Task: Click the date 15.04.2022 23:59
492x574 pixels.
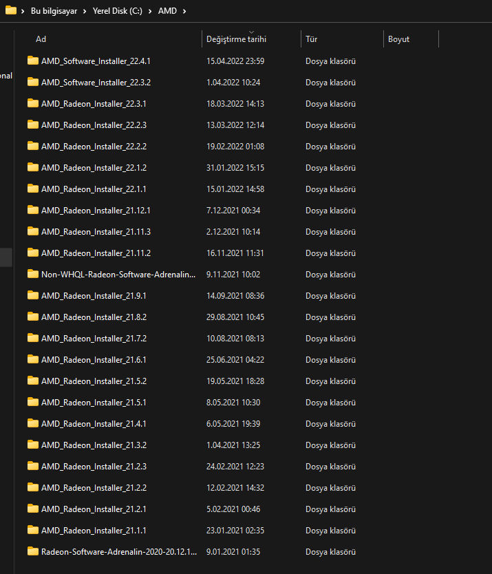Action: (235, 61)
